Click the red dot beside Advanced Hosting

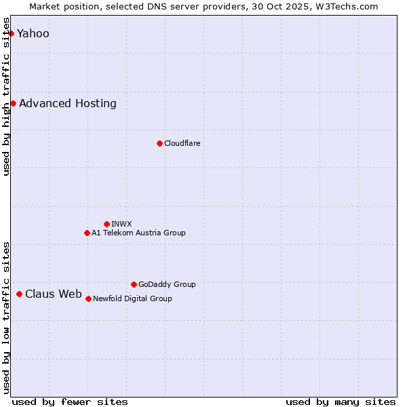pyautogui.click(x=13, y=103)
